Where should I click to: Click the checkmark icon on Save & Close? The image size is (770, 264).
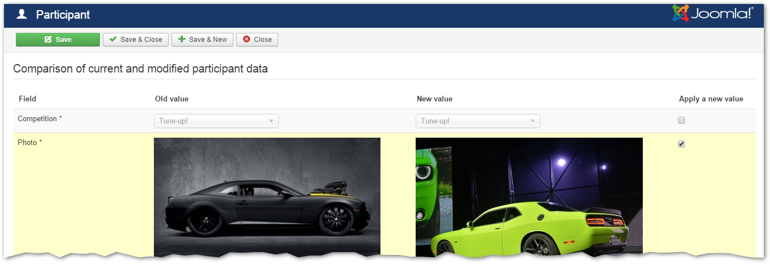pyautogui.click(x=113, y=40)
